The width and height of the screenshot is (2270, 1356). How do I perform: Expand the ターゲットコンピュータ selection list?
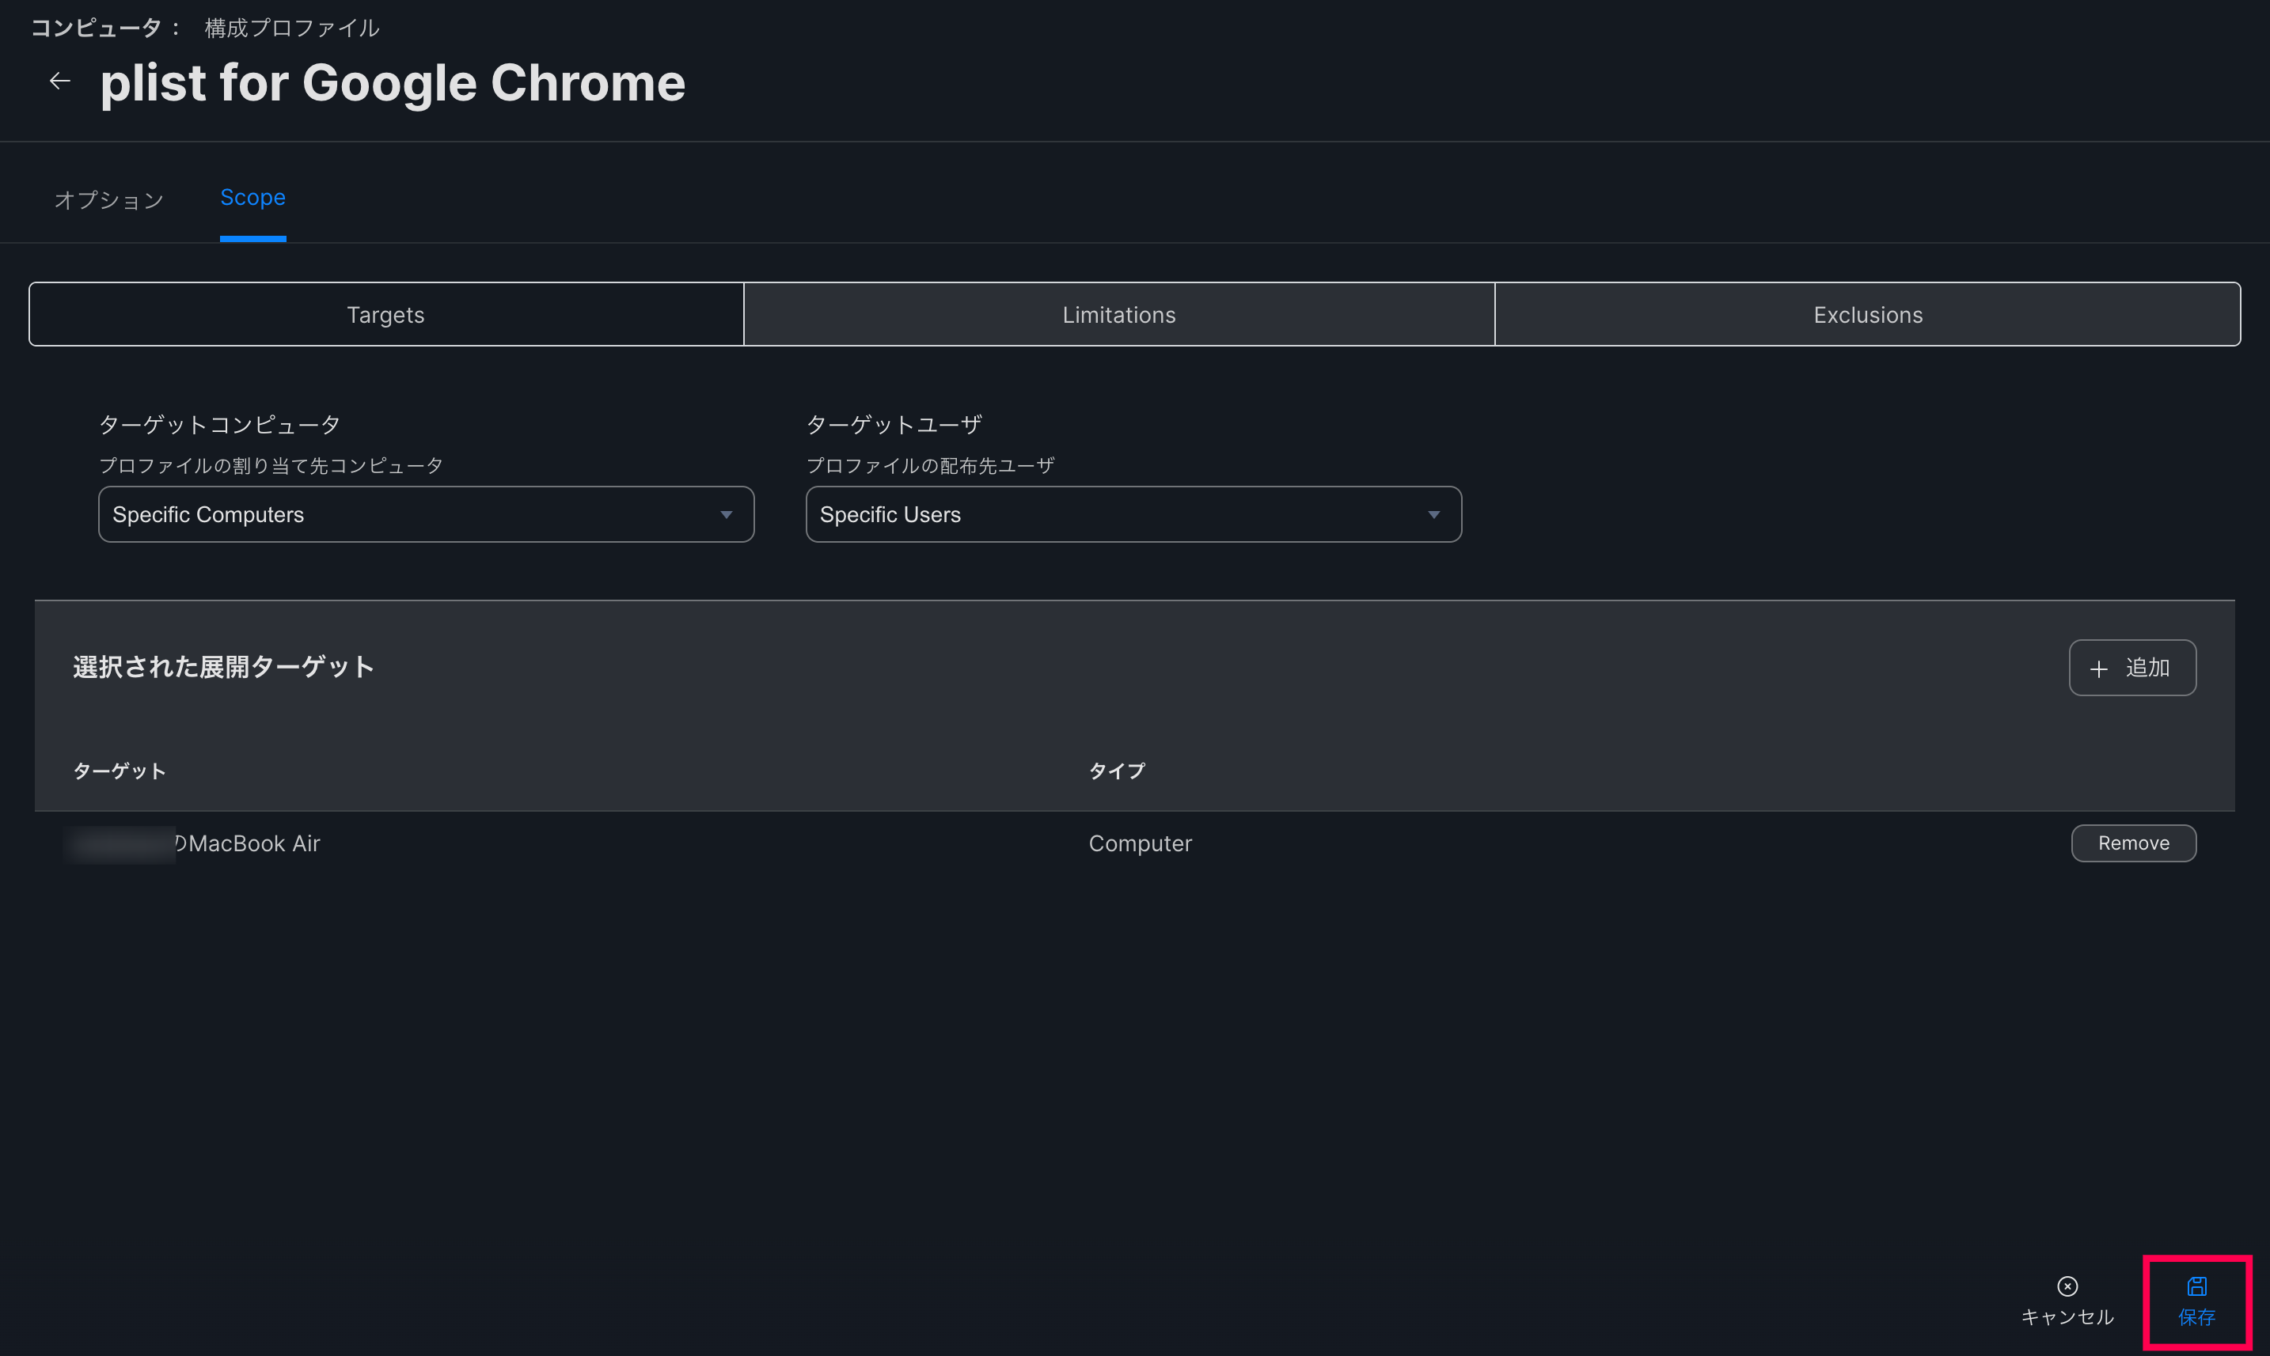(x=425, y=514)
